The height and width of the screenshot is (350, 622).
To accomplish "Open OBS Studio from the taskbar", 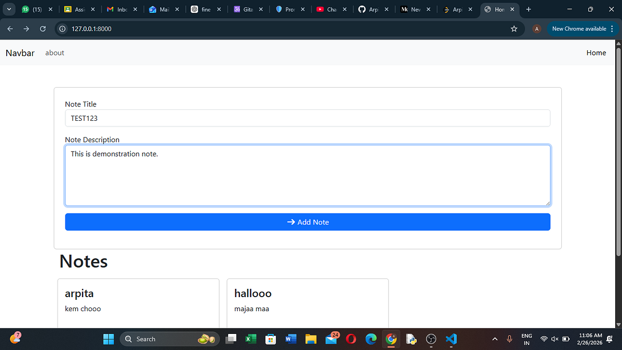I will [431, 339].
